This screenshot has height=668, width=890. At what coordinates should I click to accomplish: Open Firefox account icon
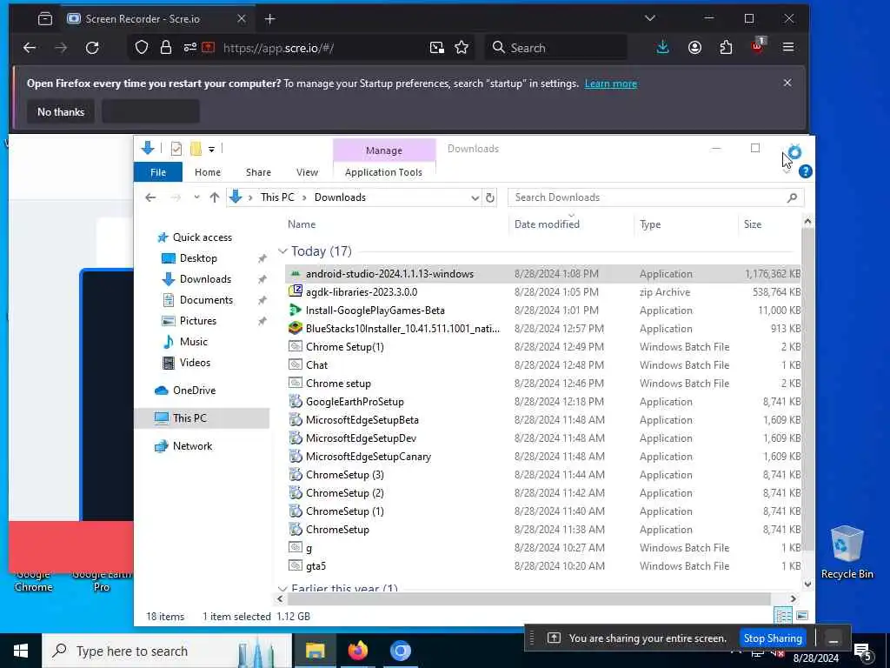click(694, 48)
